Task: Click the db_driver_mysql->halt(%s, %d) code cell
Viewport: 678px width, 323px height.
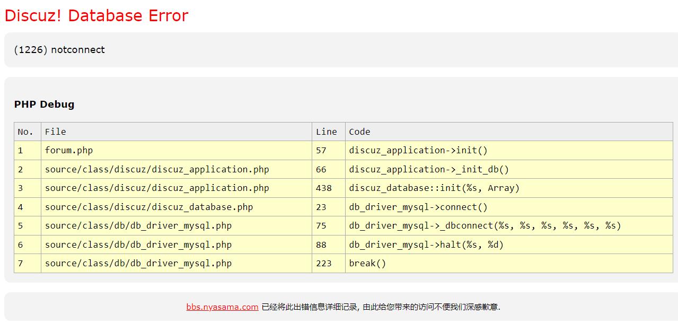Action: tap(426, 245)
